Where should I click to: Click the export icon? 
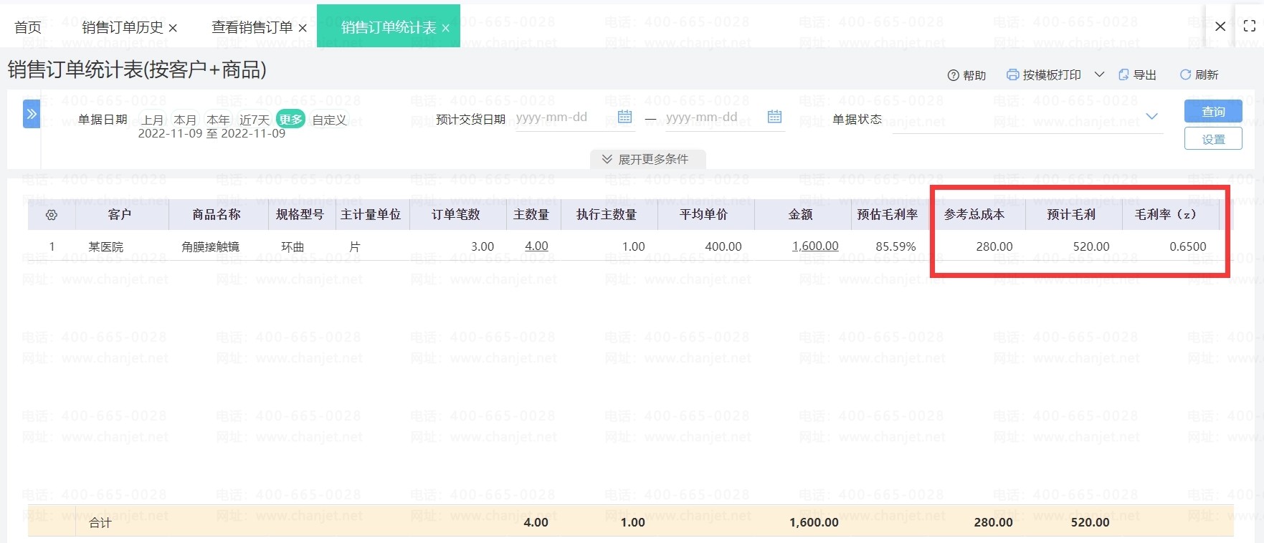[1123, 75]
